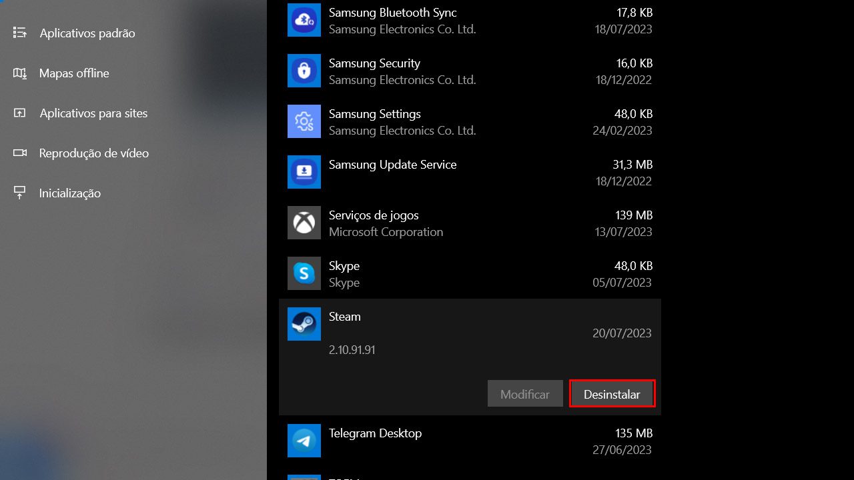Switch to Inicialização settings page

[70, 193]
